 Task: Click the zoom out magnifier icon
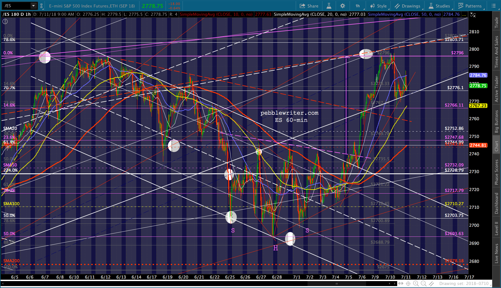424,283
